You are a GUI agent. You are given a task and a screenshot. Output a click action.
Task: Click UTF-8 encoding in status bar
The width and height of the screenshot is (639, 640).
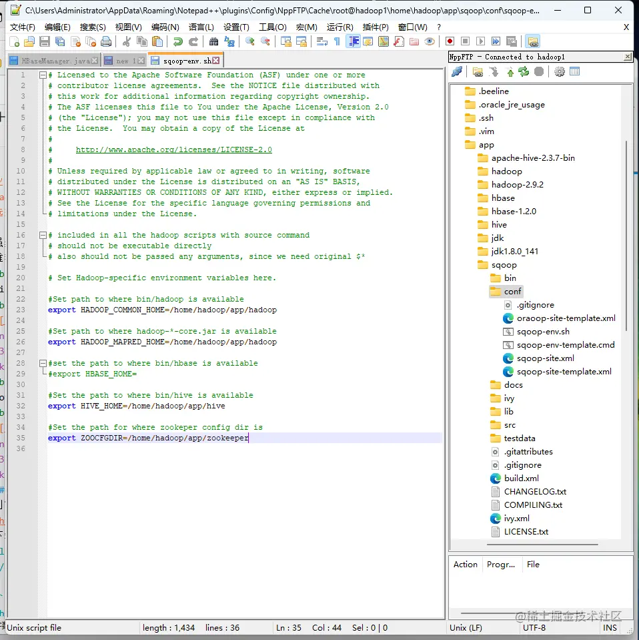point(534,628)
